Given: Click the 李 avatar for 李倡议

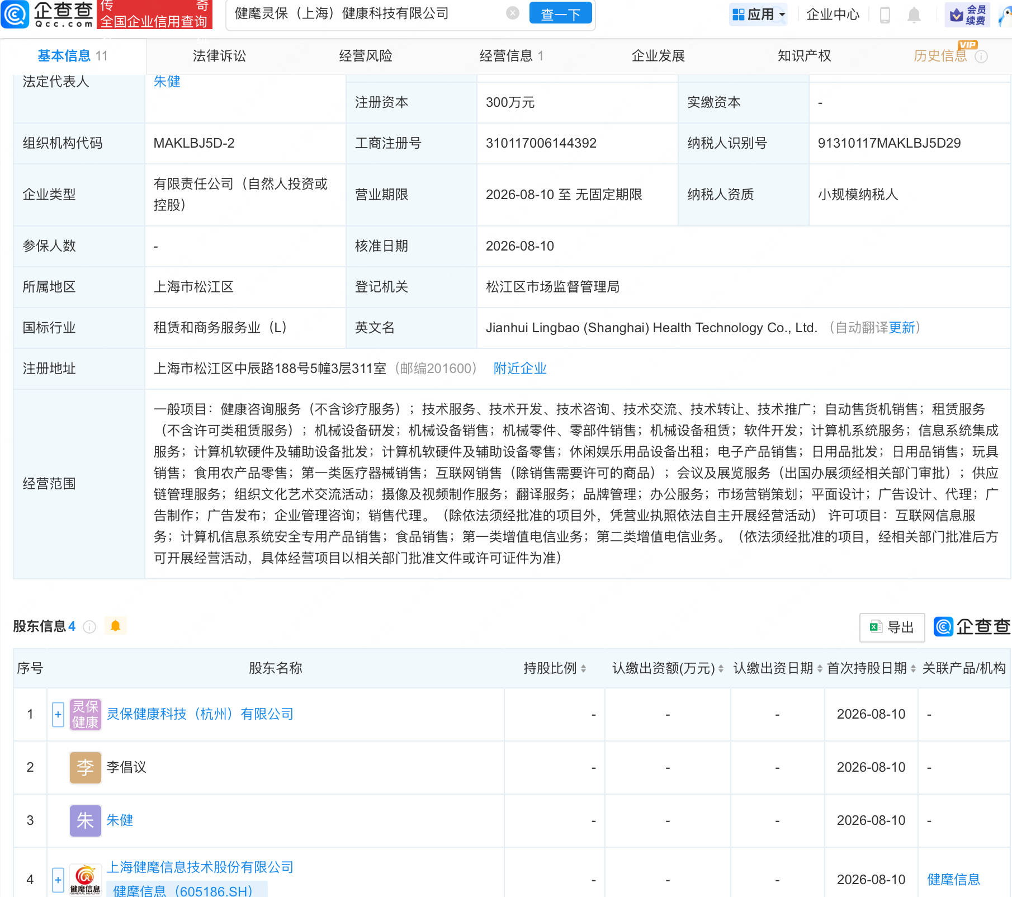Looking at the screenshot, I should [x=85, y=767].
